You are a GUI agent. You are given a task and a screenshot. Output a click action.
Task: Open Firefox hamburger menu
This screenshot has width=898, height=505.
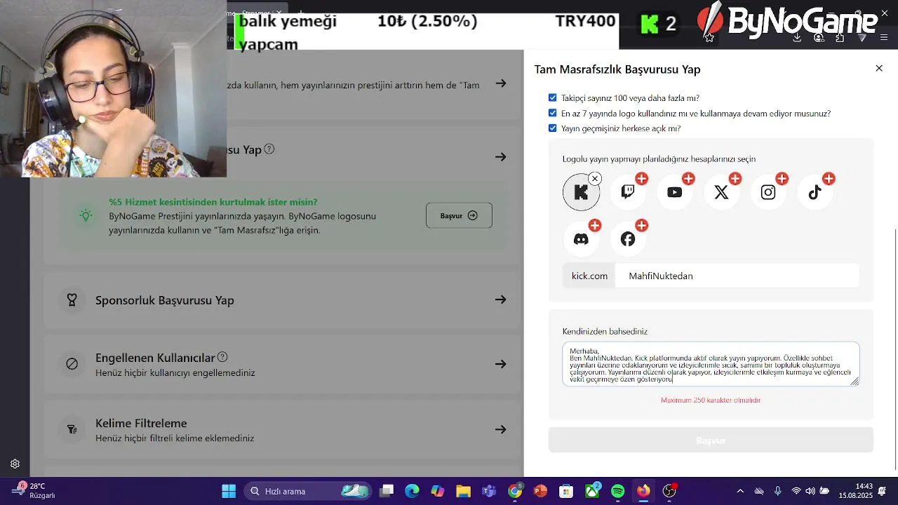click(x=883, y=37)
